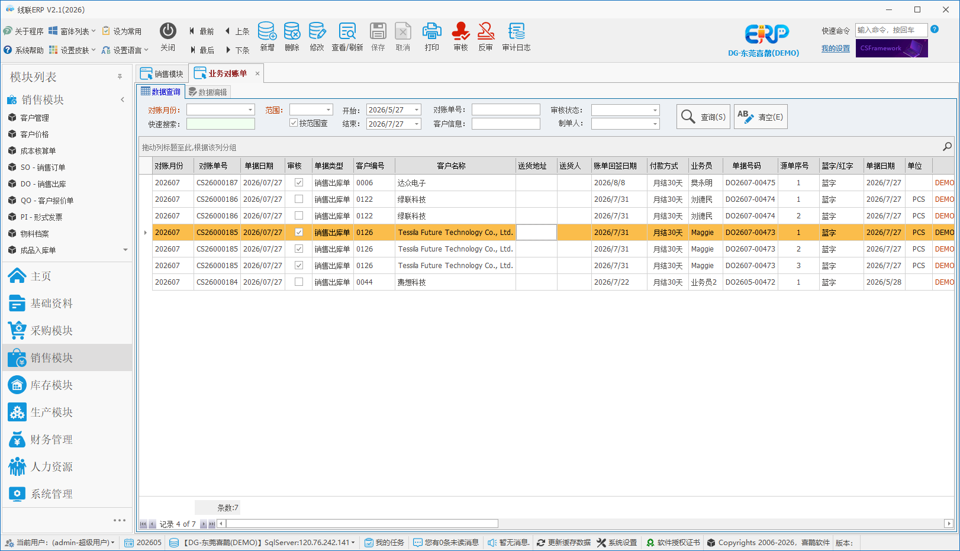Click the 审核 (Approve) stamp icon
This screenshot has height=551, width=960.
[x=460, y=37]
